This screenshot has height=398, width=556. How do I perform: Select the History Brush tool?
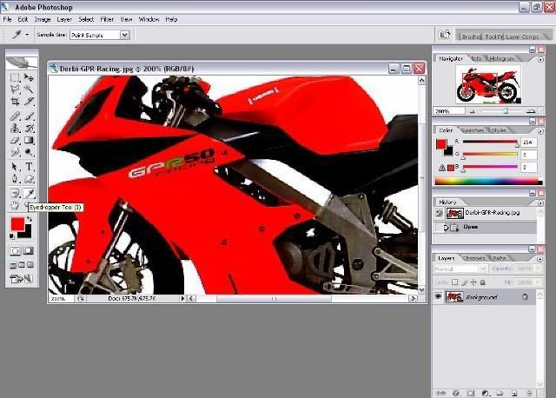pyautogui.click(x=29, y=128)
